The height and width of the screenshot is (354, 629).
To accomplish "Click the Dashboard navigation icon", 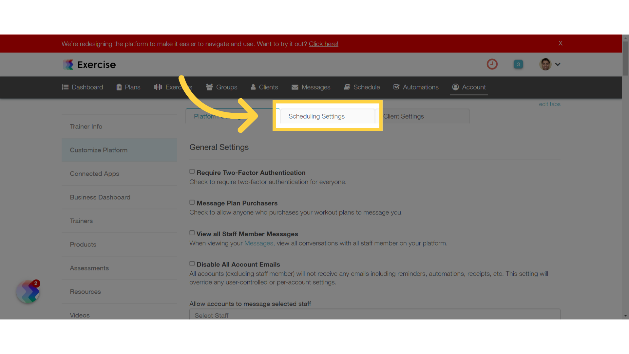I will [x=65, y=87].
